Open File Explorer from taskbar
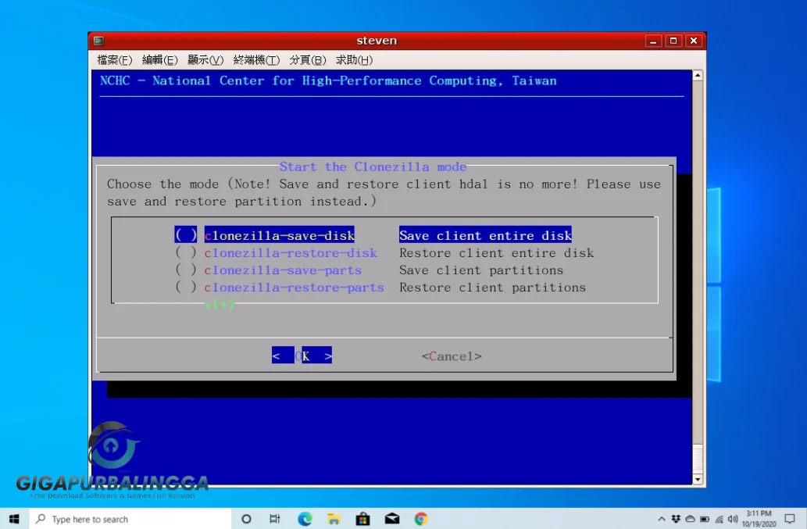Viewport: 807px width, 529px height. (334, 519)
